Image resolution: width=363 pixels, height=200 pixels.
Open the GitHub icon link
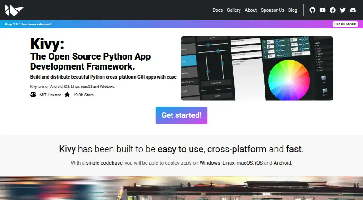tap(313, 10)
